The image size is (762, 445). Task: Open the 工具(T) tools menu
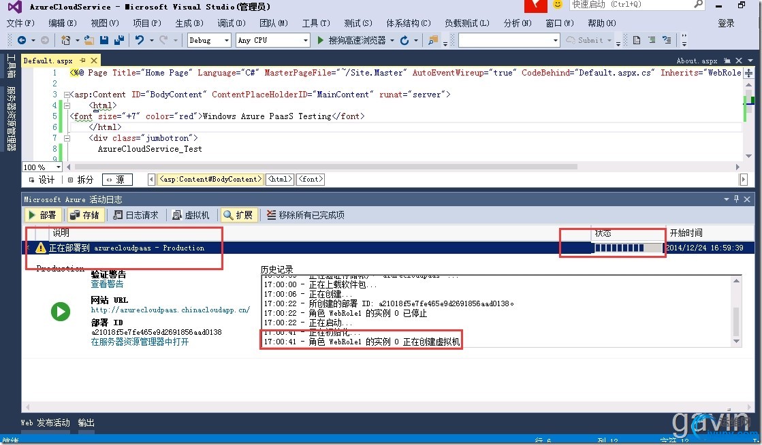[x=316, y=23]
